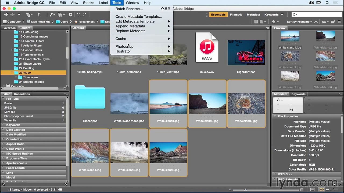Screen dimensions: 344x193
Task: Open the Content panel flyout menu
Action: click(267, 28)
